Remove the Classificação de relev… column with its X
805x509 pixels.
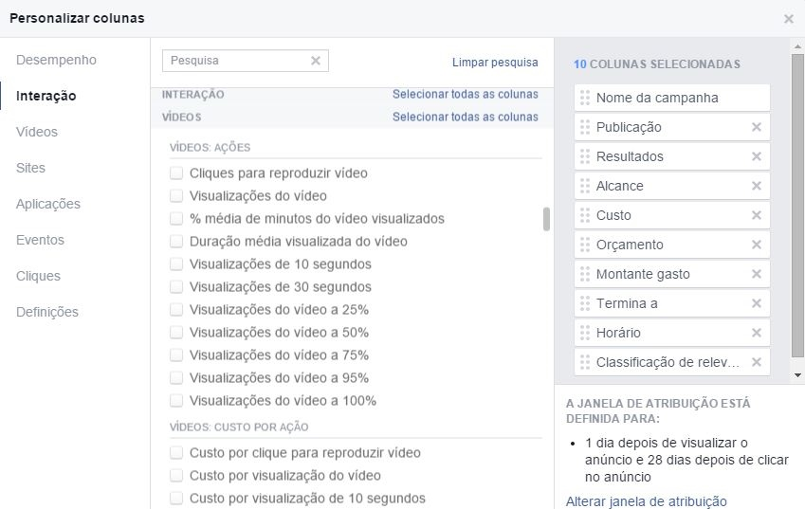pos(757,362)
